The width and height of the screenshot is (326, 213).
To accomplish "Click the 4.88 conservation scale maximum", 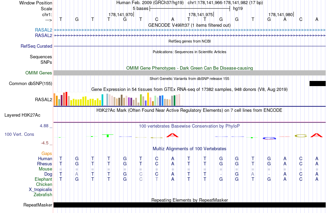I will click(44, 126).
